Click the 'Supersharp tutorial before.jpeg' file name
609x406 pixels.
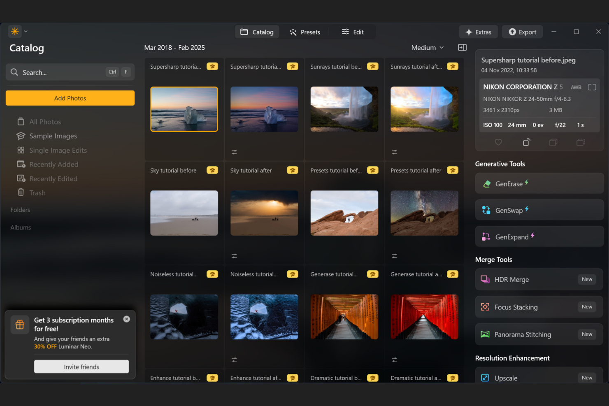(x=528, y=60)
